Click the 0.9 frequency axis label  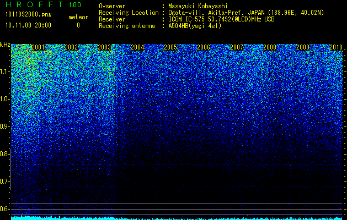4,127
